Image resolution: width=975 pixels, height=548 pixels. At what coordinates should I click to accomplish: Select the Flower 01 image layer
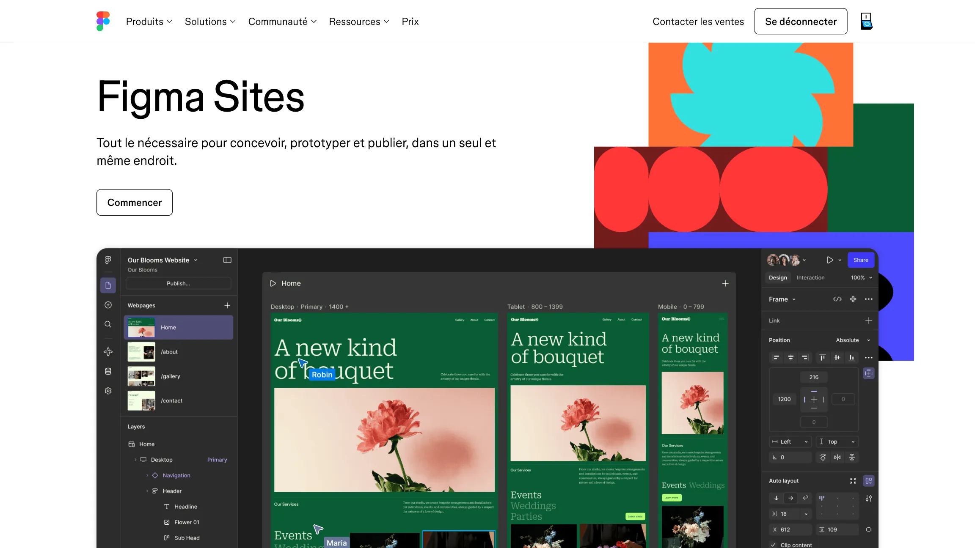point(182,522)
